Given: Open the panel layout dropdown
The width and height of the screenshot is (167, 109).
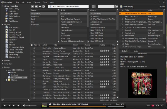Looking at the screenshot, I should 94,6.
